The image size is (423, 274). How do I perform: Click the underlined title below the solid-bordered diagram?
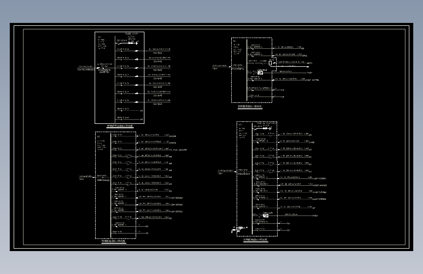coord(120,126)
